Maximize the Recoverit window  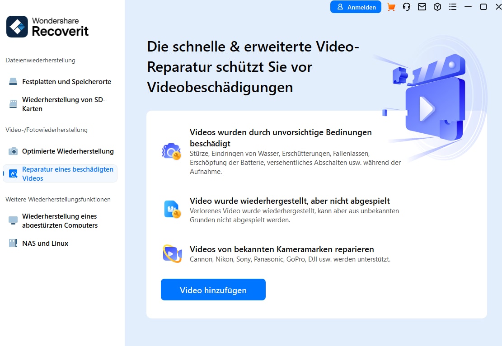[483, 7]
